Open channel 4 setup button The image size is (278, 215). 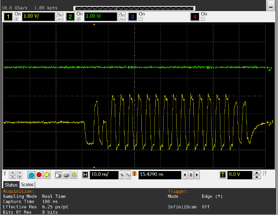pyautogui.click(x=195, y=17)
